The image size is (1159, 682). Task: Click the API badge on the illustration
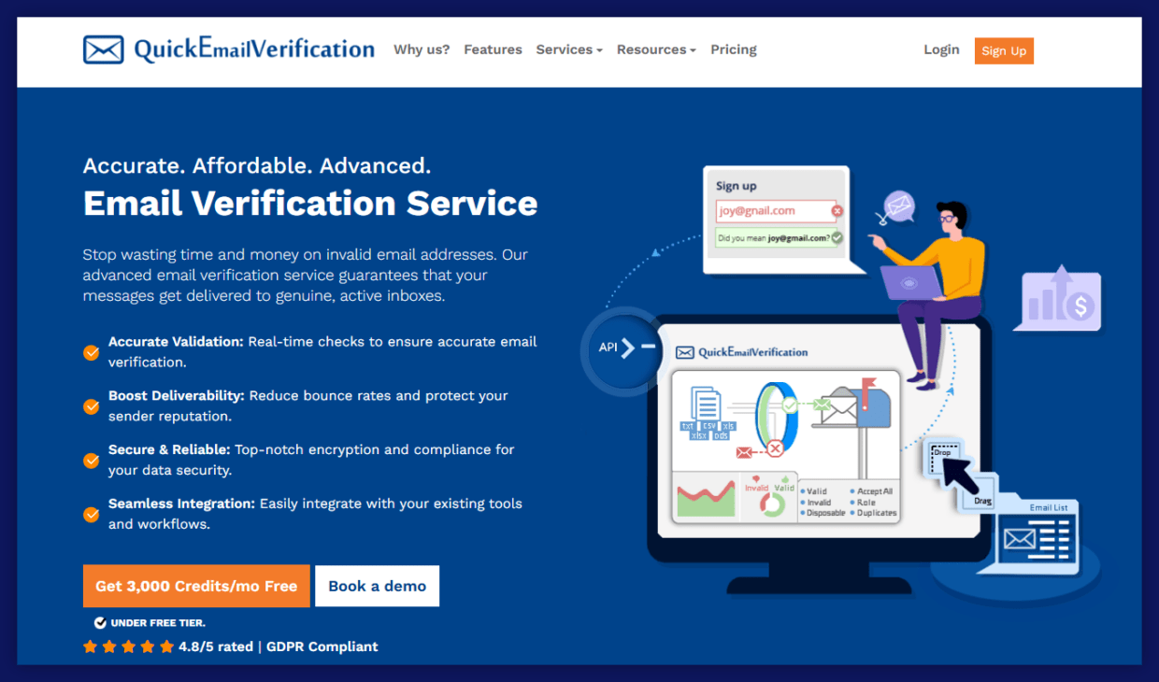(x=609, y=348)
